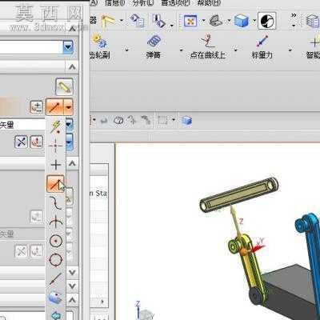Open the point dialog icon beside the vector button
The width and height of the screenshot is (320, 320).
(x=36, y=107)
